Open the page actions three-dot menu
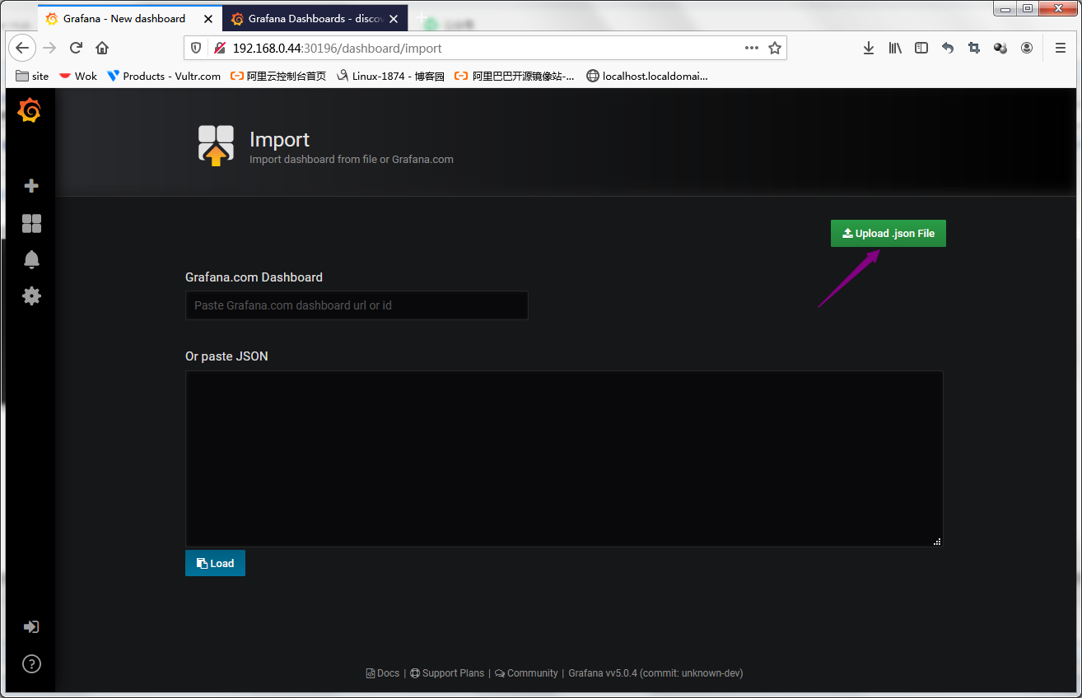Viewport: 1082px width, 698px height. coord(752,48)
